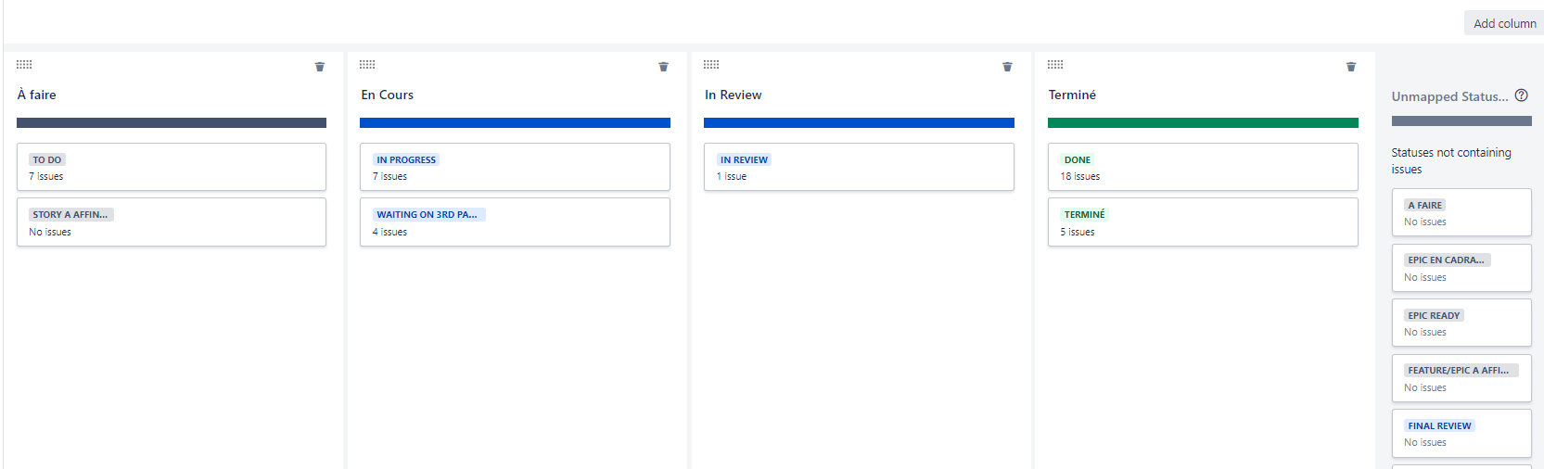This screenshot has width=1544, height=469.
Task: Click the trash icon on Terminé column
Action: 1351,67
